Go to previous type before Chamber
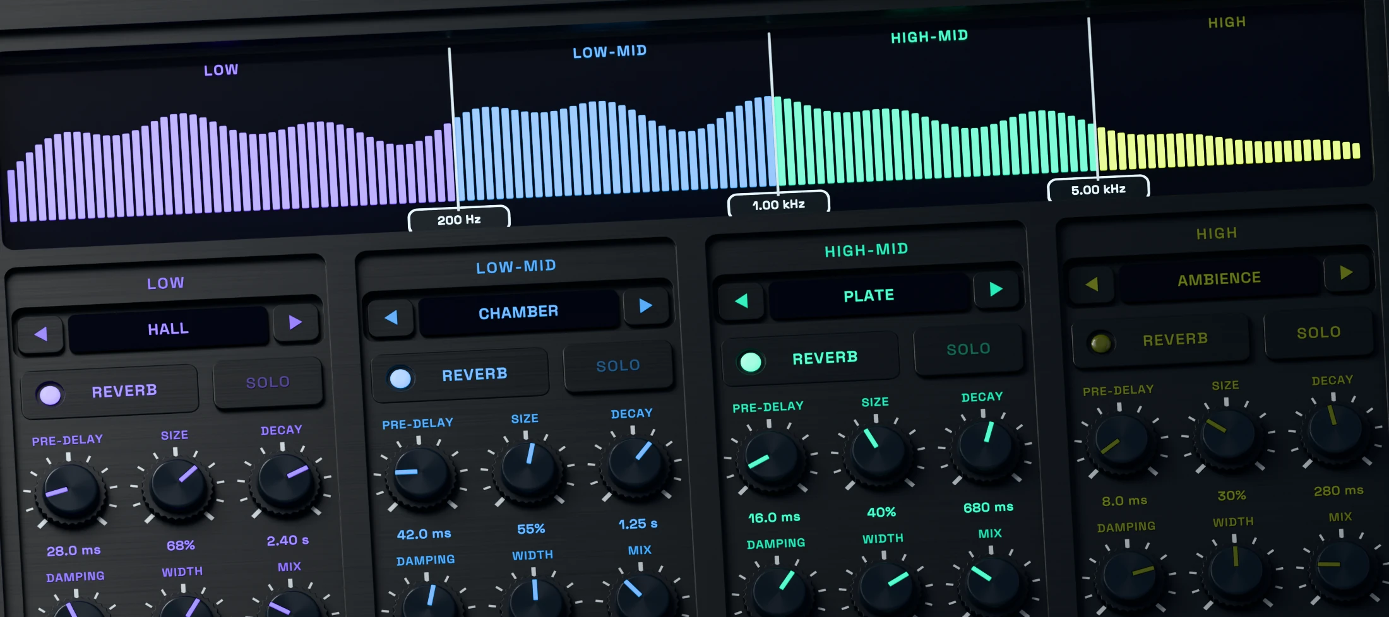 coord(391,317)
